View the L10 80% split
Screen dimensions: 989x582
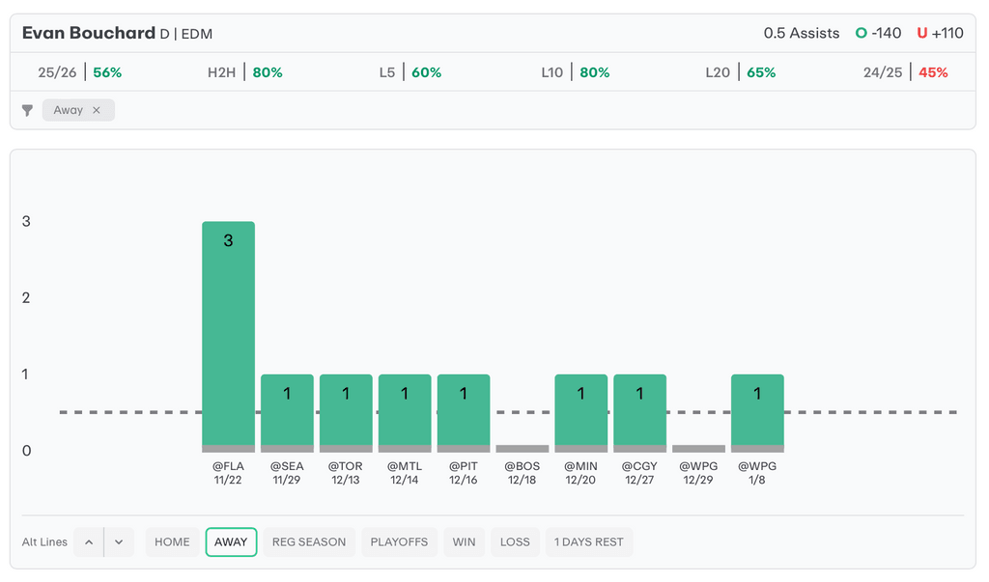[x=576, y=72]
